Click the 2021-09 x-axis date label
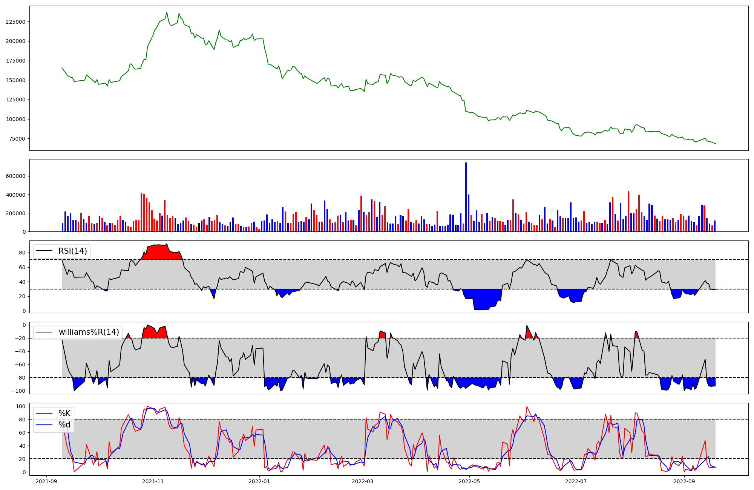This screenshot has height=490, width=754. [x=46, y=481]
